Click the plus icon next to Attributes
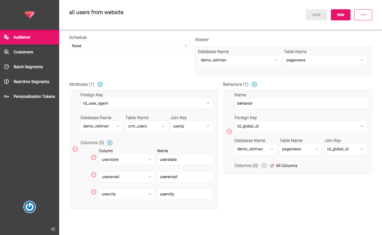 coord(100,84)
